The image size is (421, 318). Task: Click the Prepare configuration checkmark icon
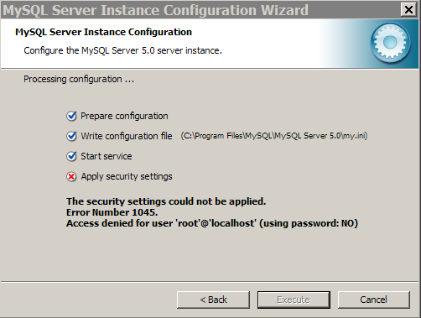pyautogui.click(x=71, y=116)
